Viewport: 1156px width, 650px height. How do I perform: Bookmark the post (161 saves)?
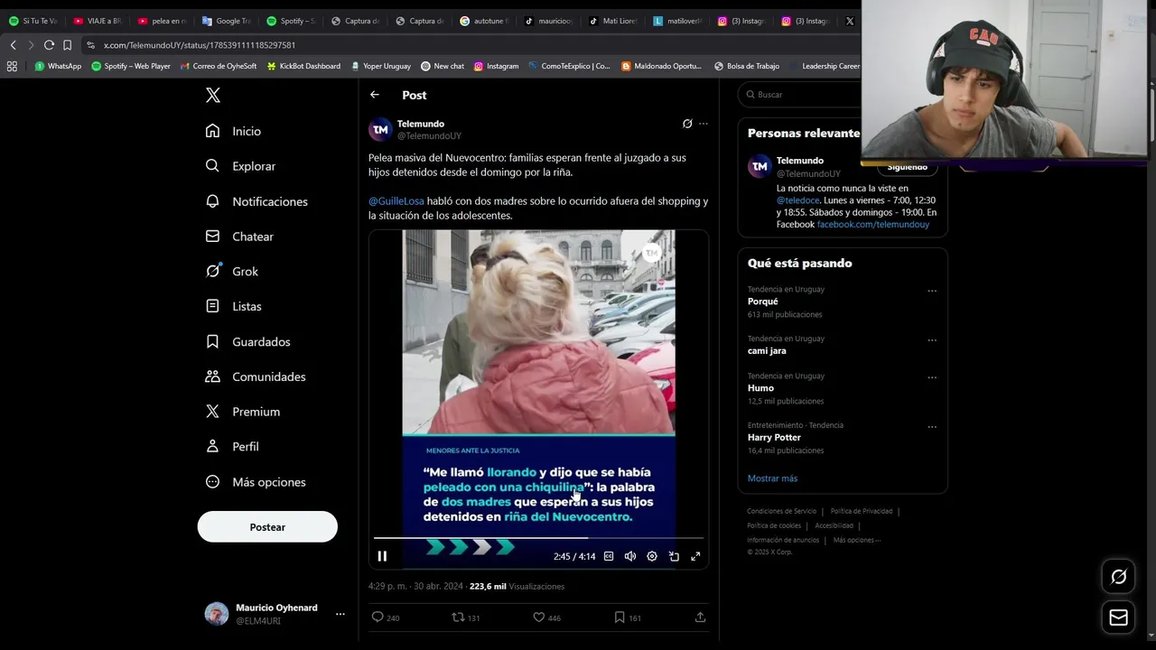627,617
